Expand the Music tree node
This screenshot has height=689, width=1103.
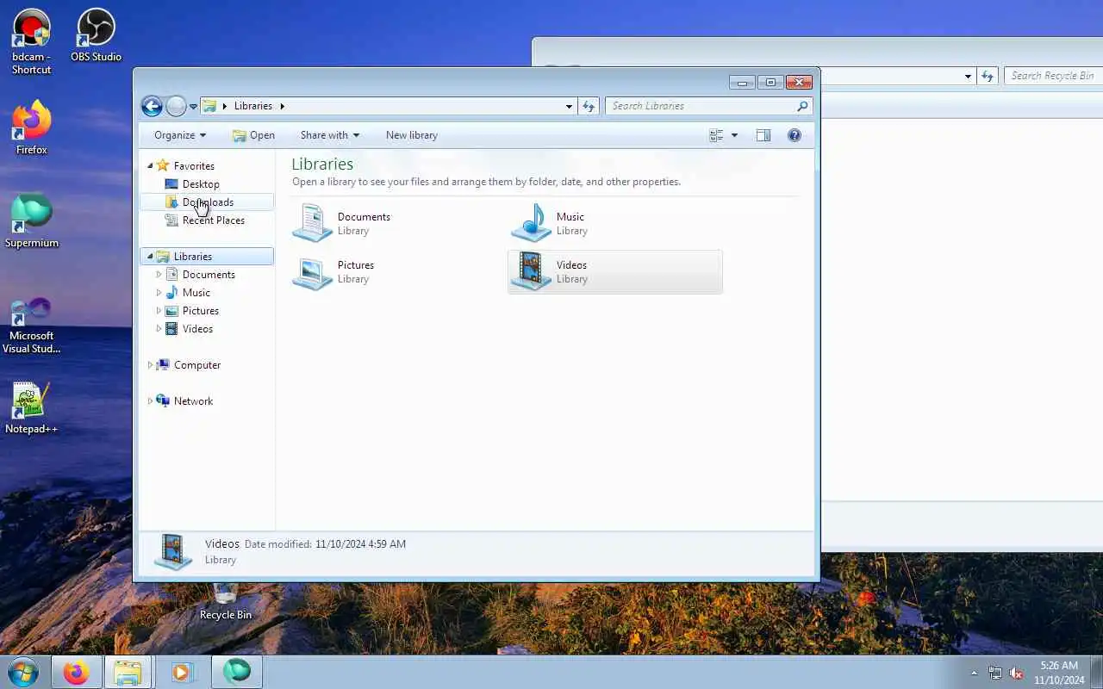click(159, 293)
